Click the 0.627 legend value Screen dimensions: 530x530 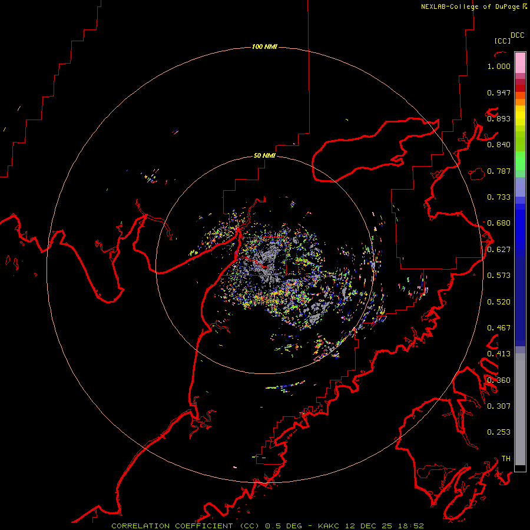[499, 250]
